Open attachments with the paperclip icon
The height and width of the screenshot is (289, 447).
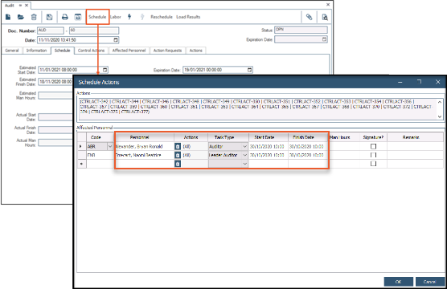click(309, 17)
